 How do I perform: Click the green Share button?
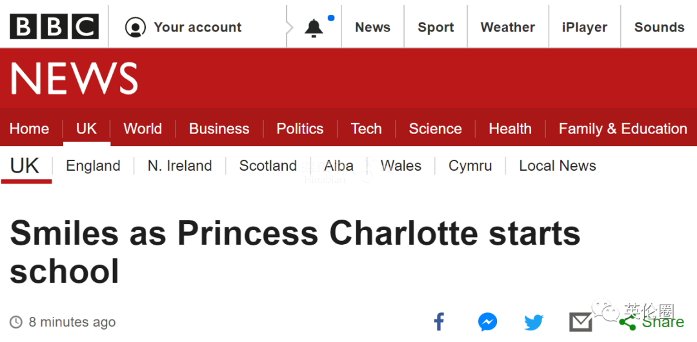point(653,322)
